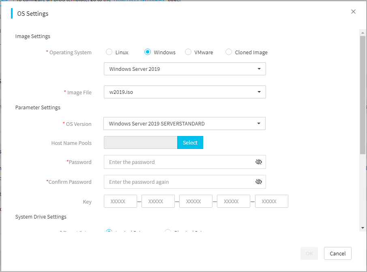Click the Select button for Host Name Pools
The width and height of the screenshot is (367, 272).
190,142
